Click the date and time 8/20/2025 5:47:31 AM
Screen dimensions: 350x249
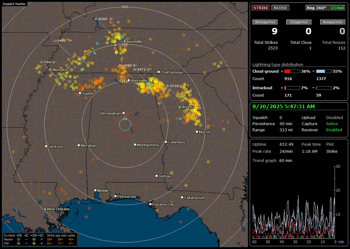coord(284,107)
